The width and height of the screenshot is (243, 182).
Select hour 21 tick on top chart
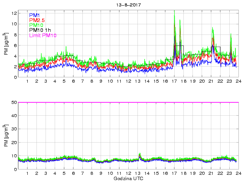[211, 82]
